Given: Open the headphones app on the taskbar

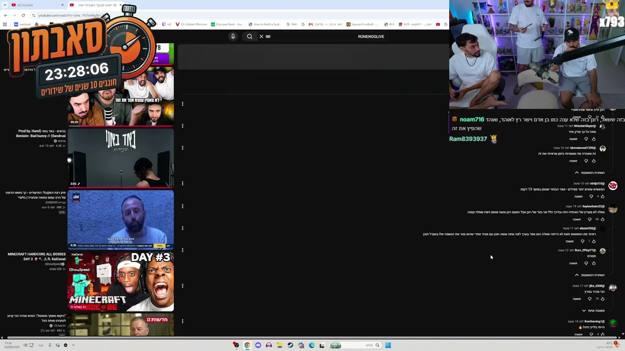Looking at the screenshot, I should 269,345.
